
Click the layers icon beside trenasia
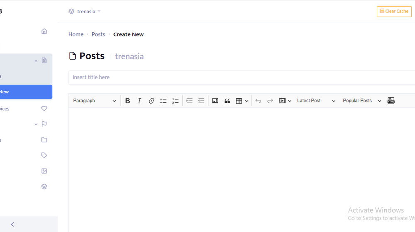71,11
